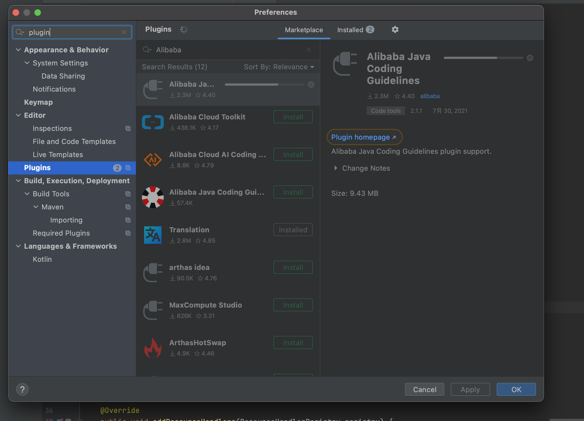Cancel the download in the plugin list row
The image size is (584, 421).
[311, 85]
